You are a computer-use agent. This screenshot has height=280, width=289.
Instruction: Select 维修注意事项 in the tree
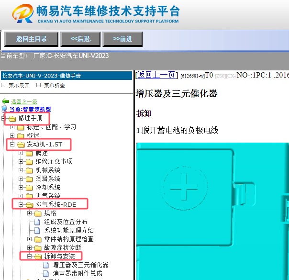[54, 161]
